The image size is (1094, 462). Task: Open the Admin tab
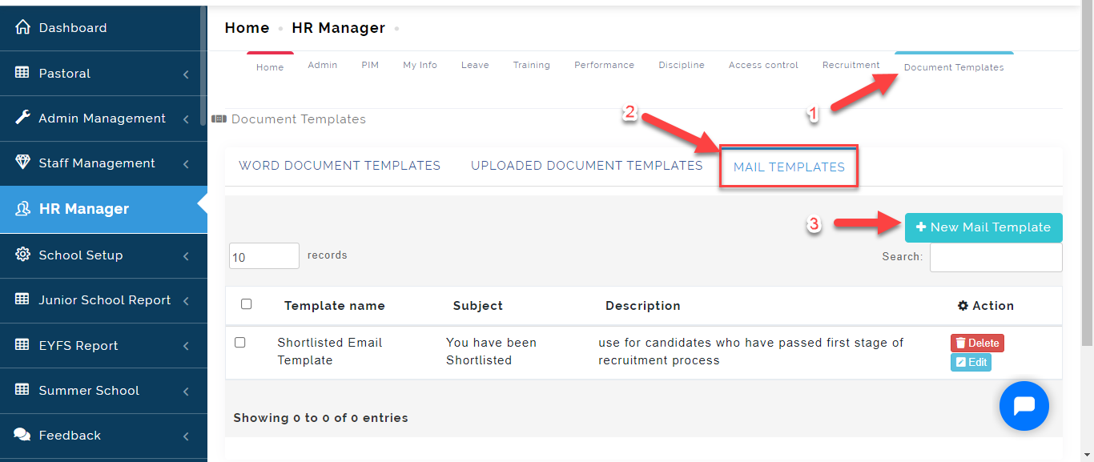pyautogui.click(x=323, y=65)
